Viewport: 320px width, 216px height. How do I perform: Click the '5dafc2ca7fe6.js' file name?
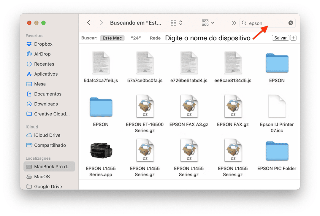[101, 81]
